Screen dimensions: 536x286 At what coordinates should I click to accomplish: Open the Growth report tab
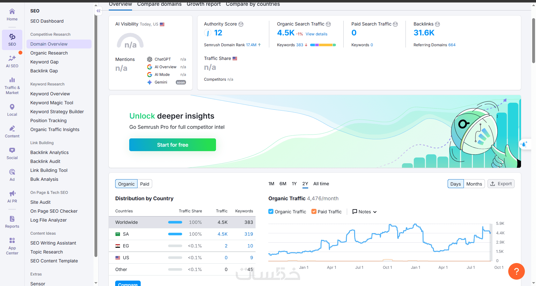click(204, 4)
